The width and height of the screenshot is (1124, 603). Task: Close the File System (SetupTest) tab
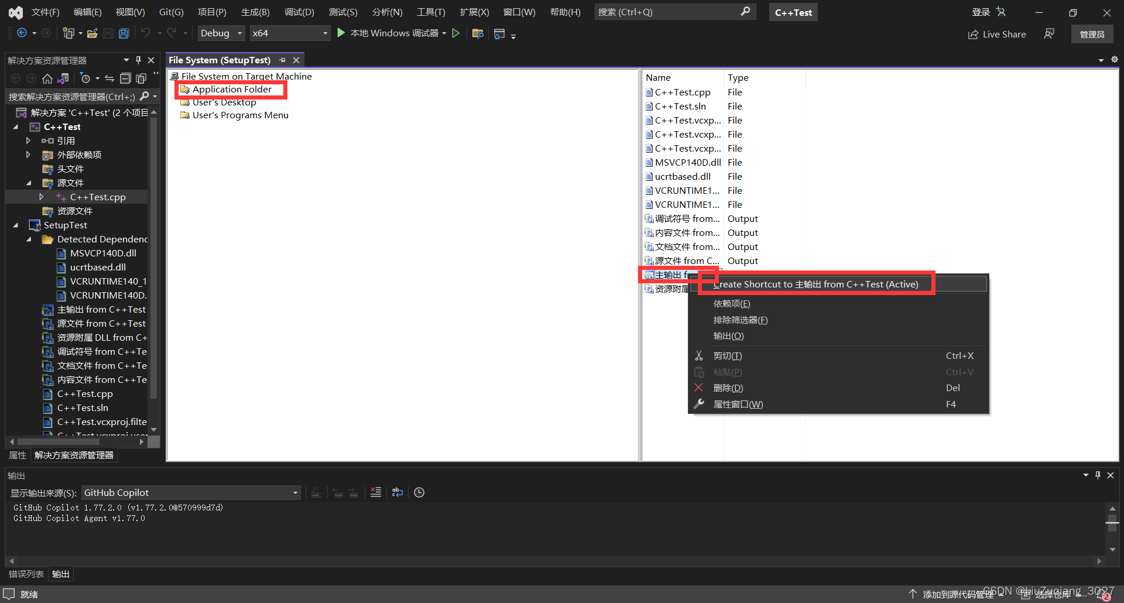coord(296,60)
